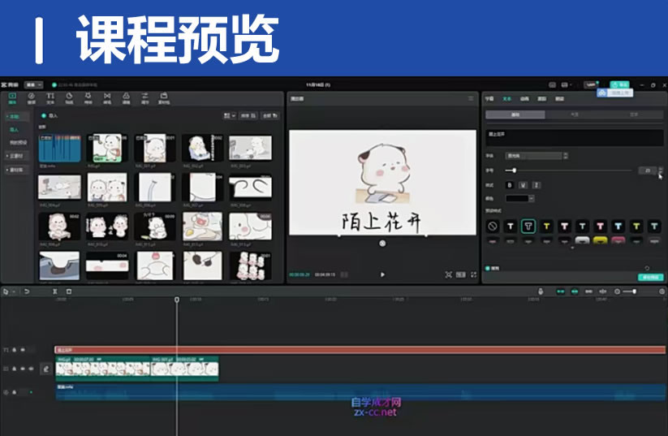
Task: Choose the light blue T preset style
Action: pos(618,227)
